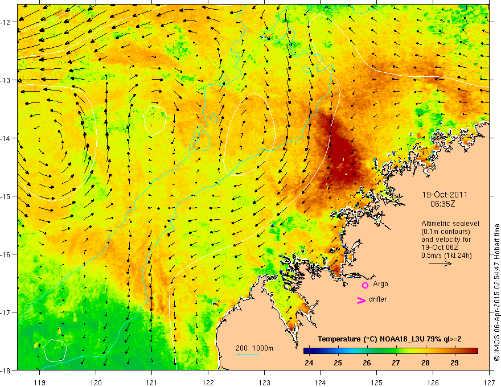
Task: Click the 25 value on the color bar
Action: (x=338, y=363)
